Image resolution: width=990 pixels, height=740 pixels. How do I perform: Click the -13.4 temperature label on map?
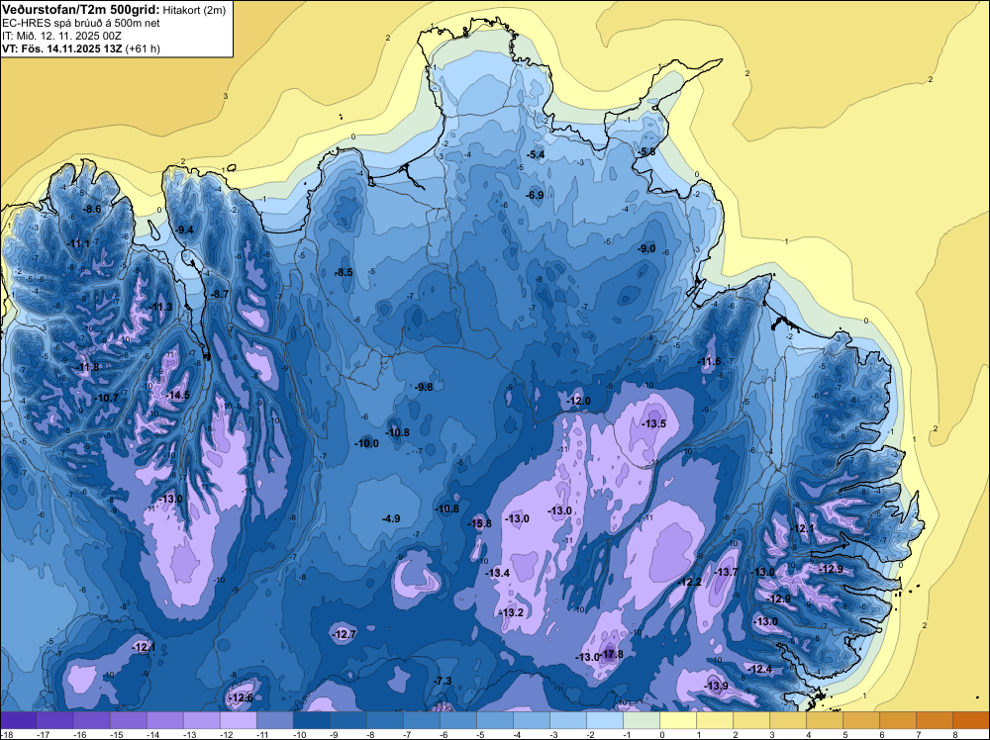498,573
